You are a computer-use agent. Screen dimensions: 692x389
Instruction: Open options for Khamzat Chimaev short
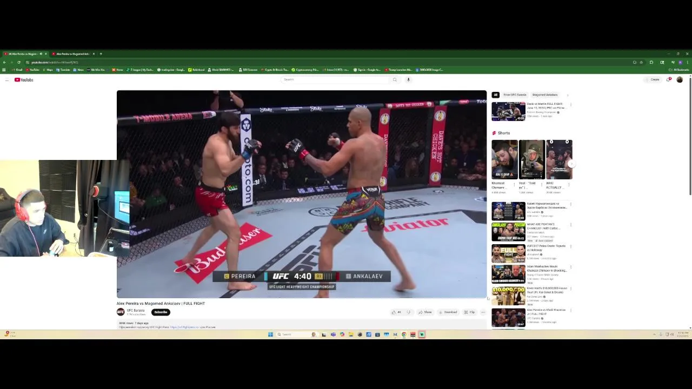click(515, 184)
